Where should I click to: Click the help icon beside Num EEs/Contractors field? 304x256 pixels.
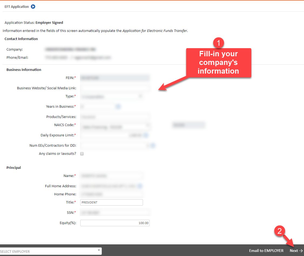click(153, 145)
